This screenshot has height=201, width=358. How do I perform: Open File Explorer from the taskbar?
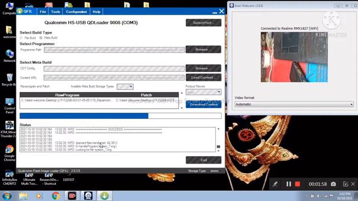pyautogui.click(x=23, y=196)
